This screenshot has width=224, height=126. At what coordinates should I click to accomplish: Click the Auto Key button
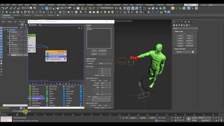[194, 118]
